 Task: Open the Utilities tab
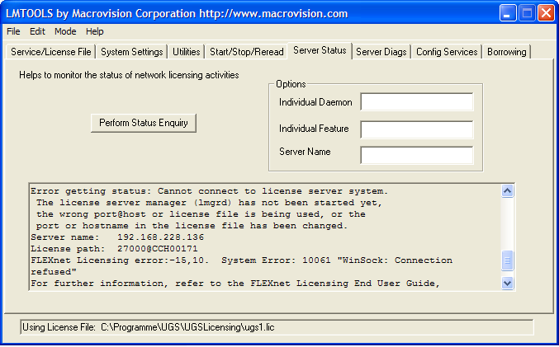(x=186, y=52)
